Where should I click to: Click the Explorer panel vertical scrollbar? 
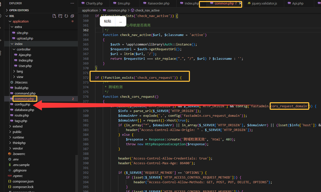pyautogui.click(x=77, y=173)
